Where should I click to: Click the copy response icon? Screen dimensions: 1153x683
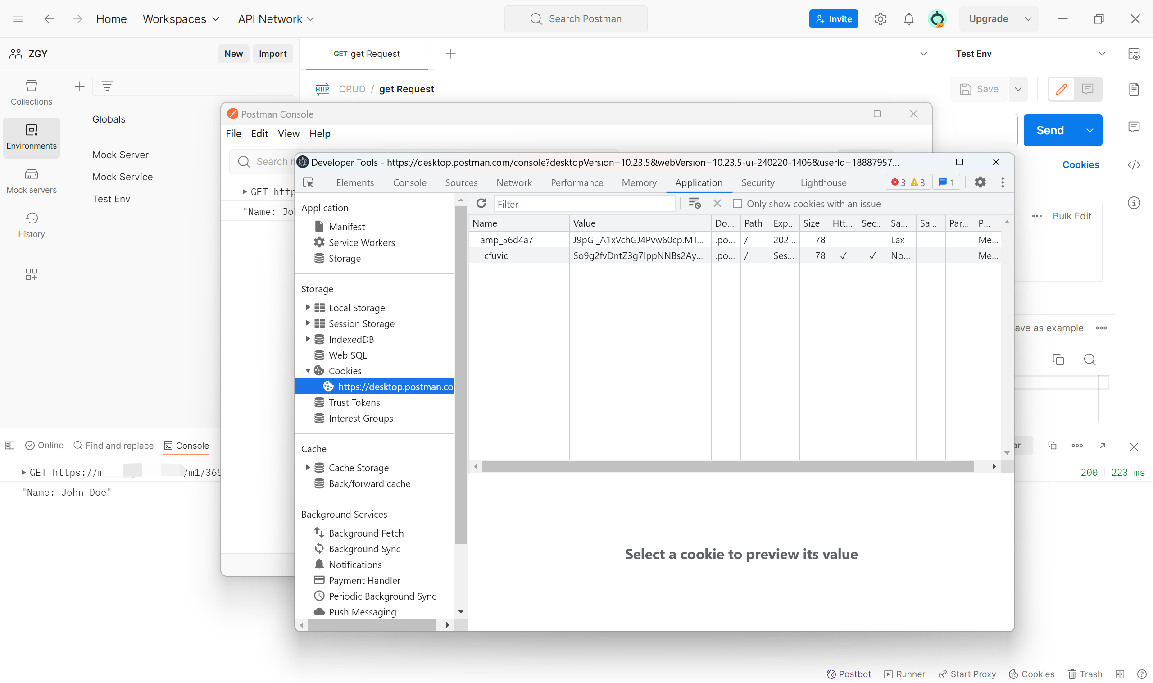click(x=1059, y=360)
